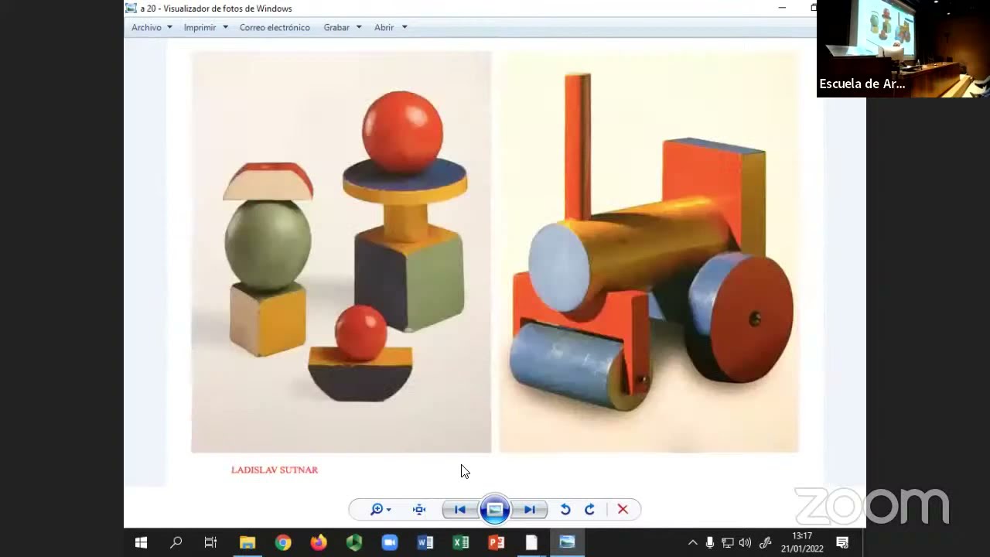Screen dimensions: 990x557
Task: Expand the Imprimir dropdown arrow
Action: coord(225,27)
